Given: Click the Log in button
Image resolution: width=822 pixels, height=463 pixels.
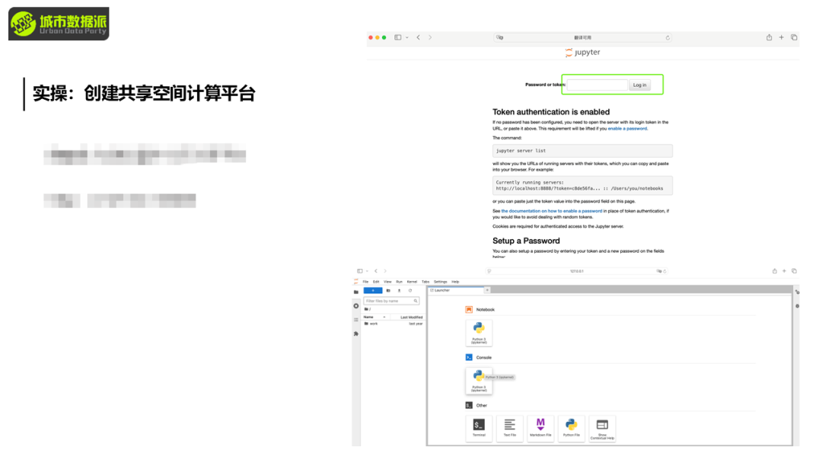Looking at the screenshot, I should (x=639, y=85).
